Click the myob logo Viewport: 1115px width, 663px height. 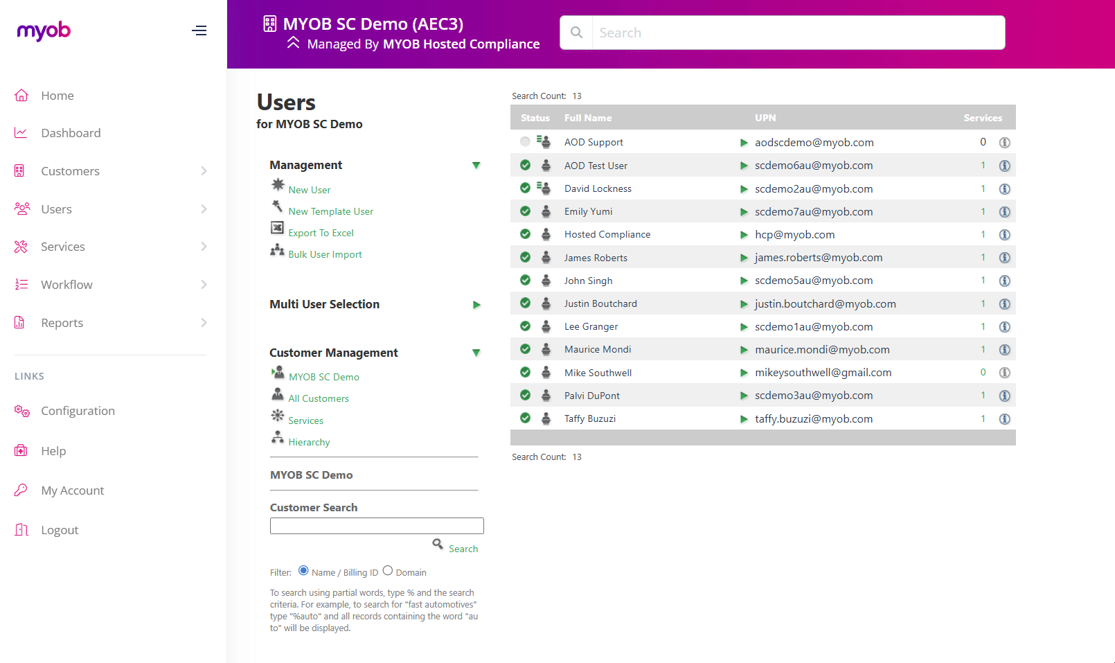(x=44, y=30)
